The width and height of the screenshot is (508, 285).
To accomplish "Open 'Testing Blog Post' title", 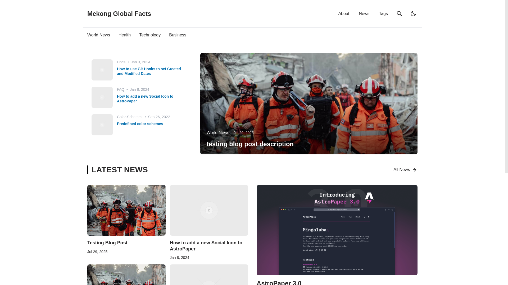I will coord(107,243).
